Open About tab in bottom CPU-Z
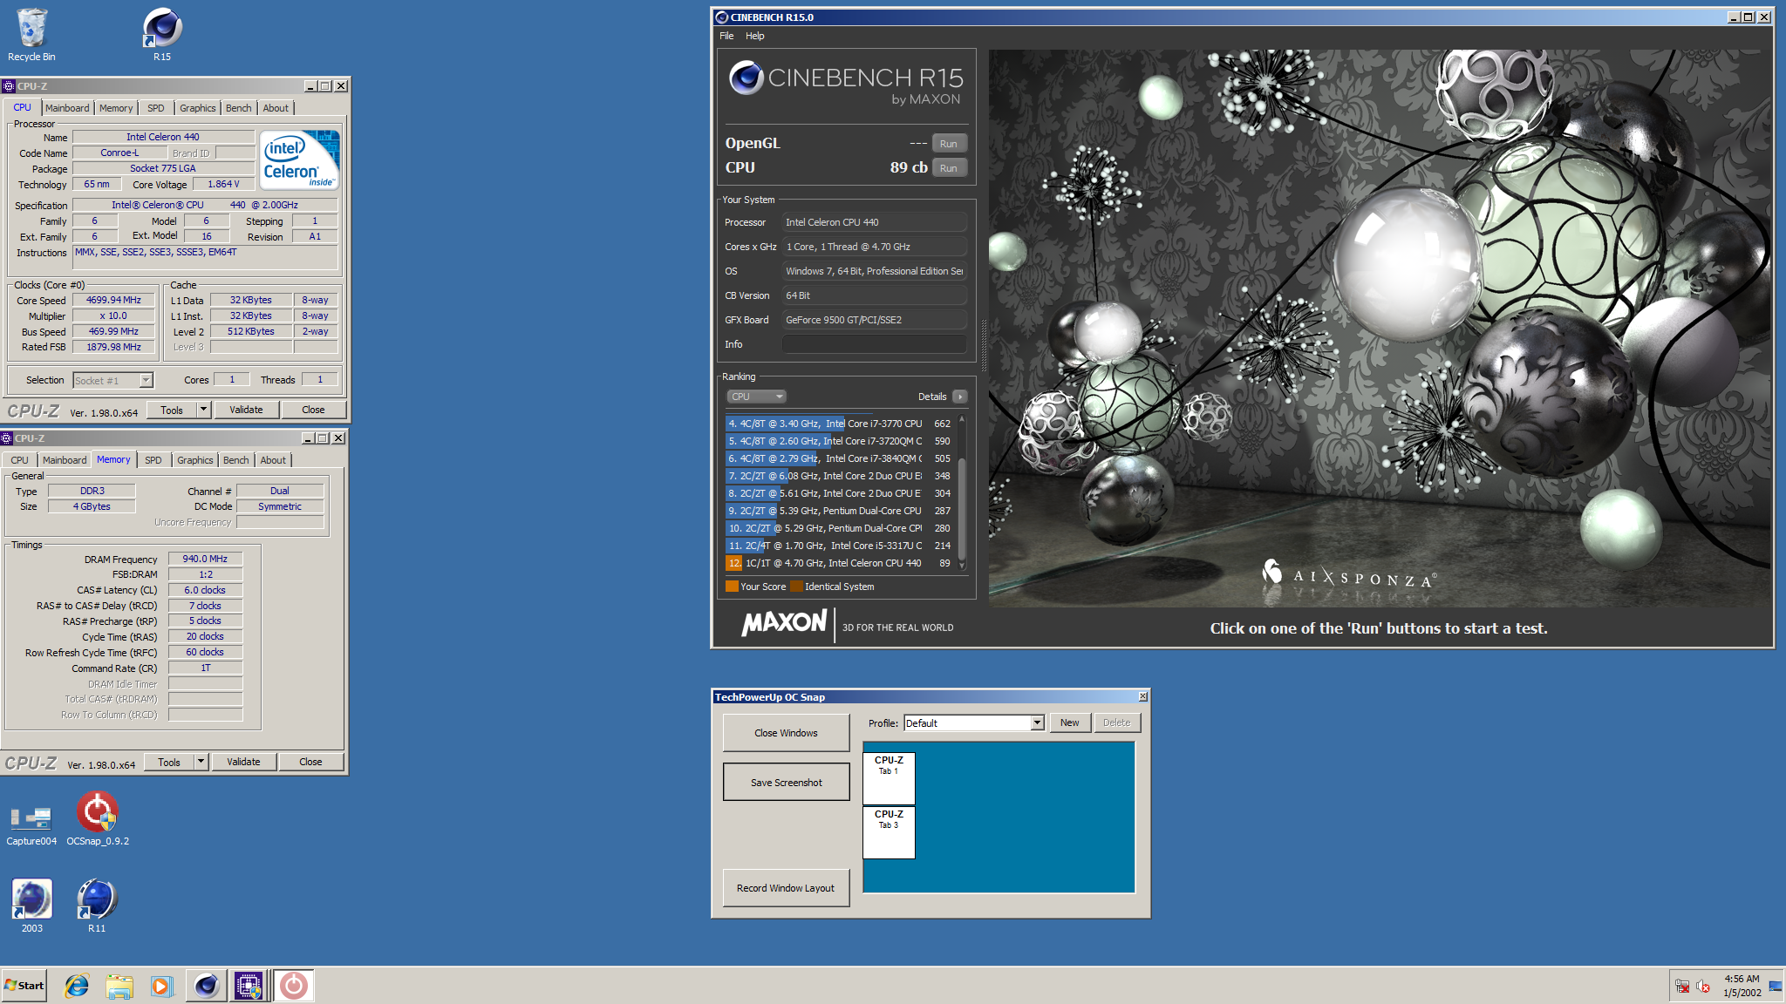This screenshot has width=1786, height=1004. [x=273, y=460]
